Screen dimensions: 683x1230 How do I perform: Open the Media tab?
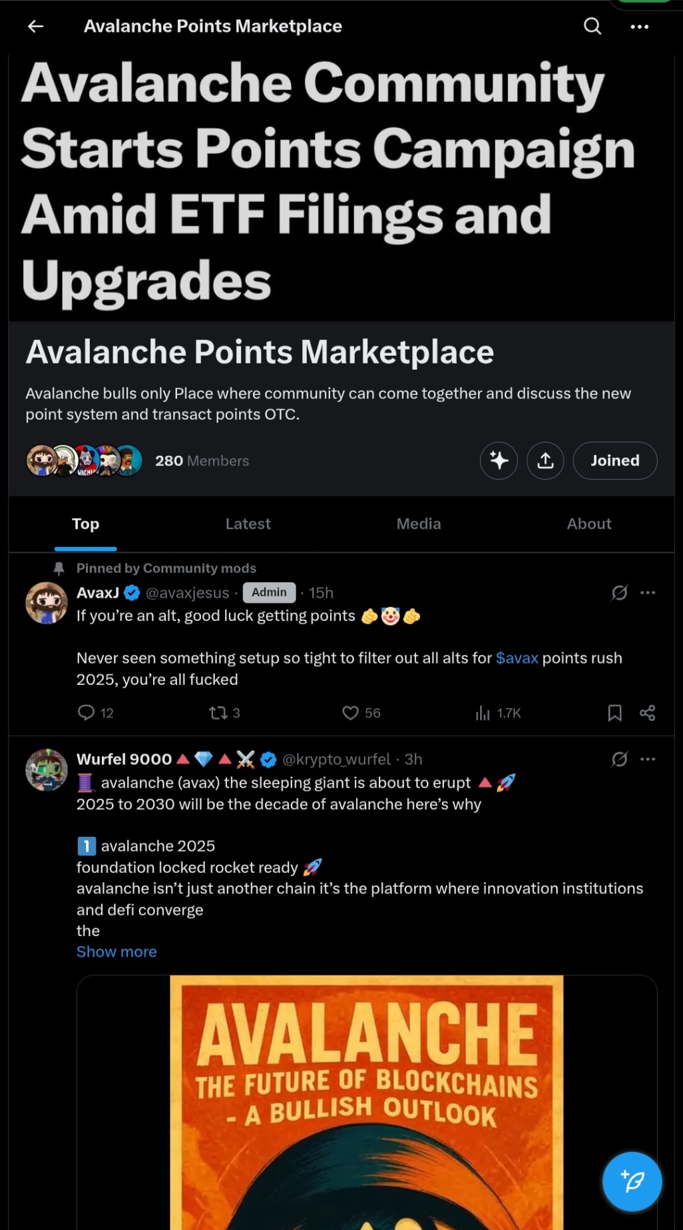(x=419, y=524)
